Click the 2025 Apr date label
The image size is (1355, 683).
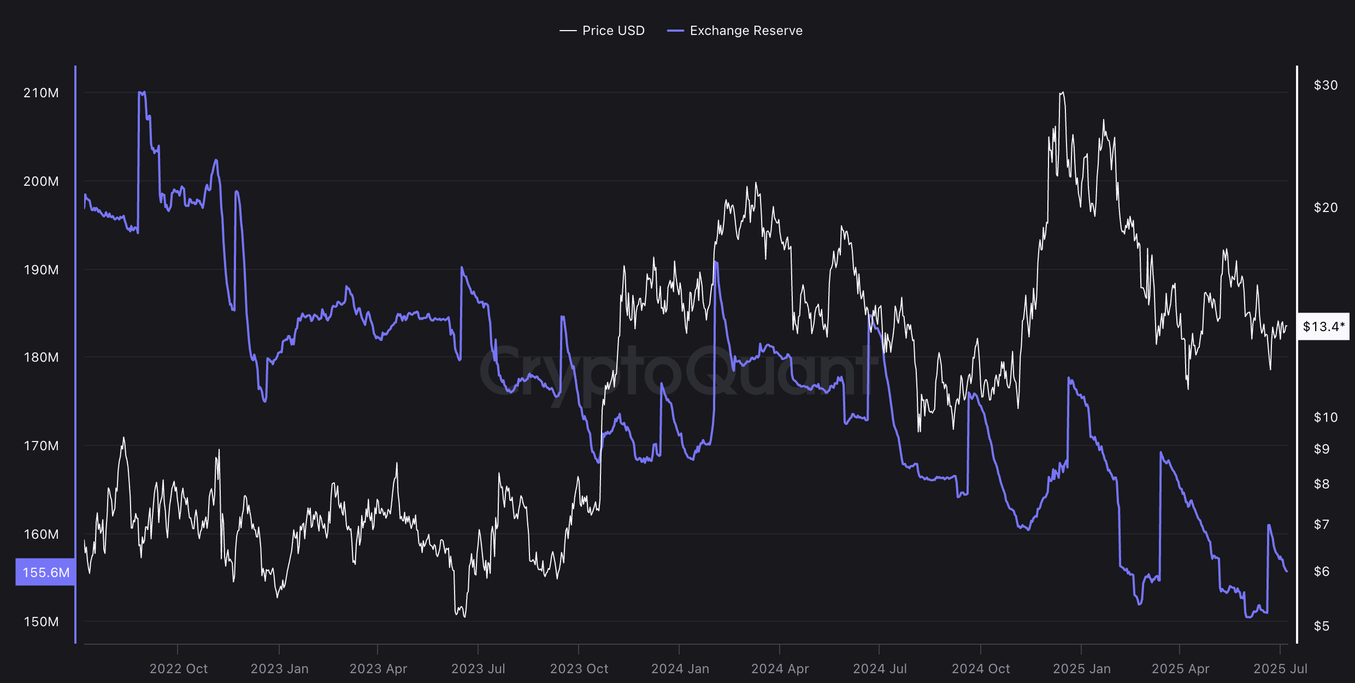point(1181,669)
